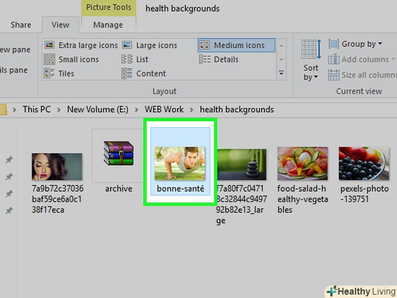Click the food-salad-healthy-vegetables file name

coord(303,199)
